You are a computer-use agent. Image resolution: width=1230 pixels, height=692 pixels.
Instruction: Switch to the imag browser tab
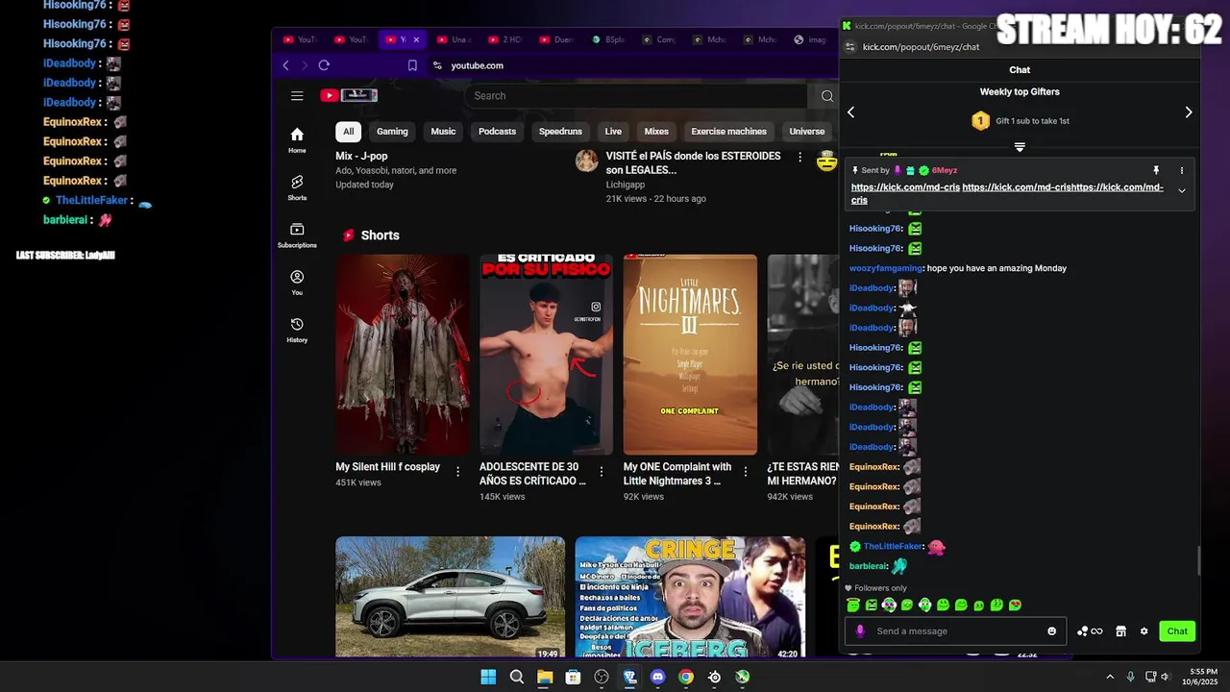pos(810,39)
